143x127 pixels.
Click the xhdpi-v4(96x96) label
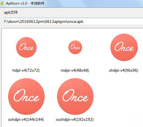tap(124, 70)
